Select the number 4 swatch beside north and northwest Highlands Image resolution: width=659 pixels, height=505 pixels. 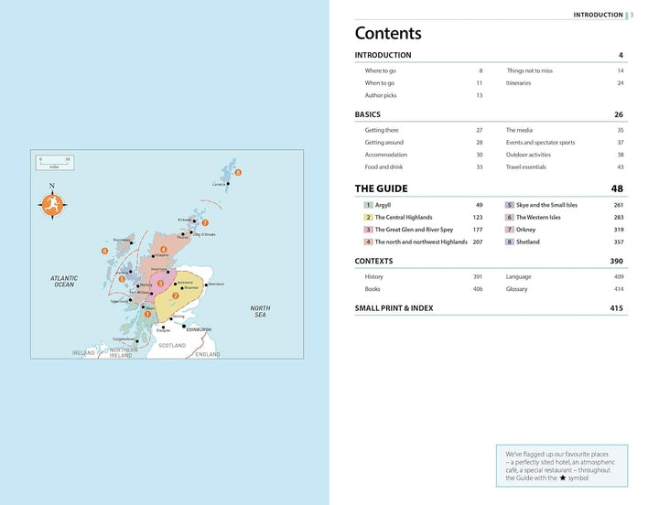coord(368,242)
